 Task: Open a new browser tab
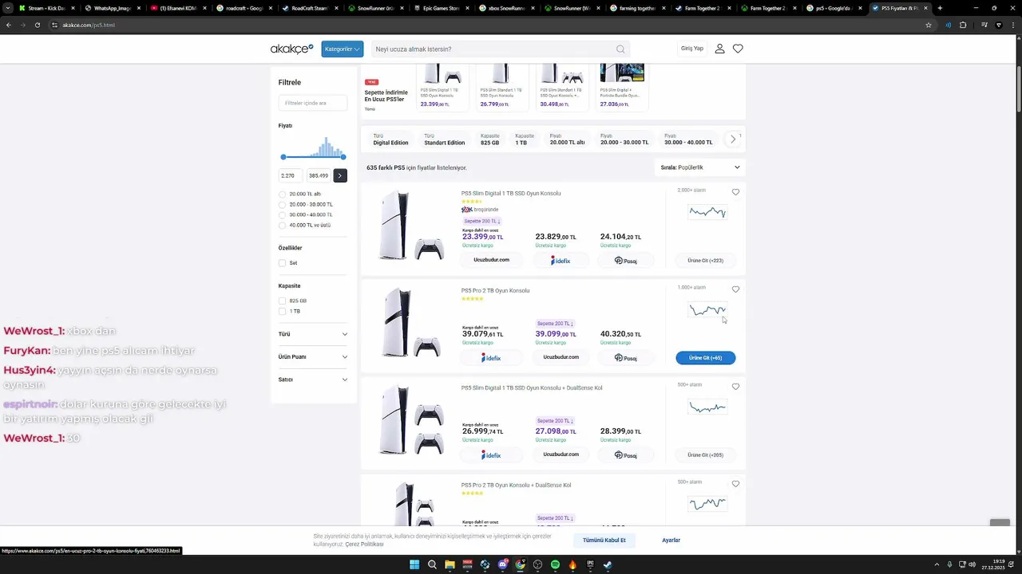coord(940,8)
